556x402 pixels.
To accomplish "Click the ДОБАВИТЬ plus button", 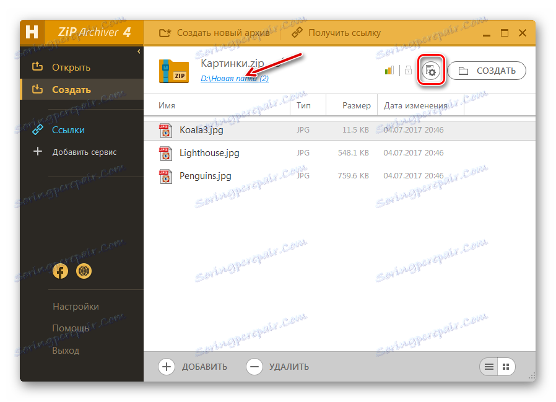I will [x=193, y=367].
